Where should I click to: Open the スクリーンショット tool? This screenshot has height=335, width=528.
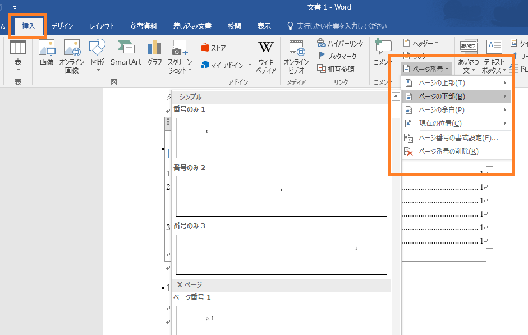pyautogui.click(x=180, y=56)
